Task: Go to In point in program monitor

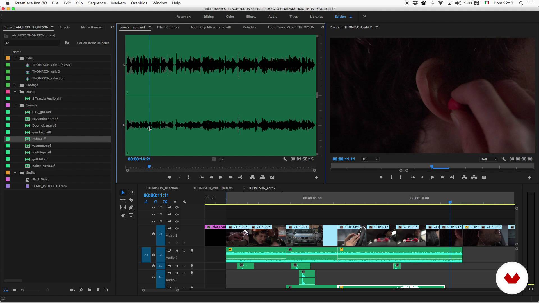Action: (413, 177)
